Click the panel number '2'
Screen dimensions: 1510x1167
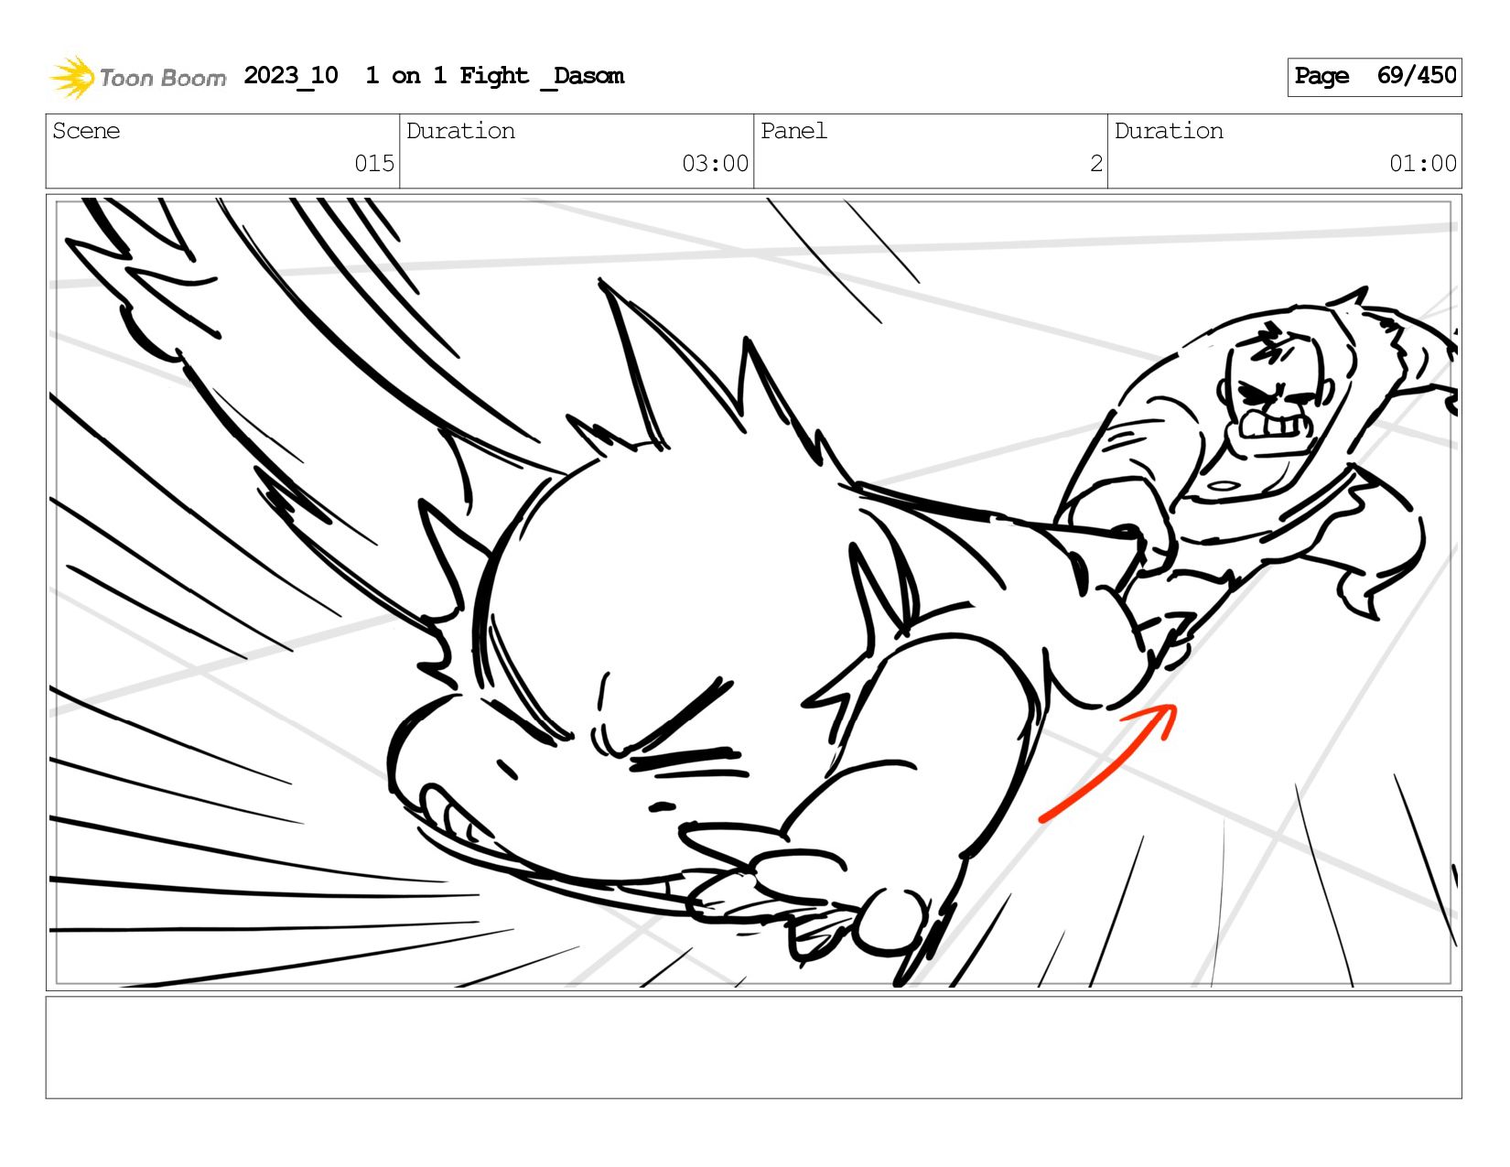coord(1096,164)
